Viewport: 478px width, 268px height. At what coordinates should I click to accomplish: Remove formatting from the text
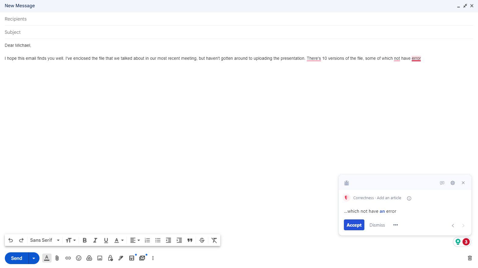[x=214, y=240]
